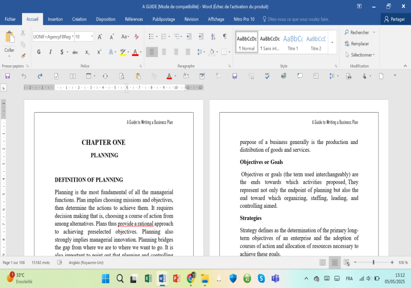Toggle underline with the S button

(62, 52)
